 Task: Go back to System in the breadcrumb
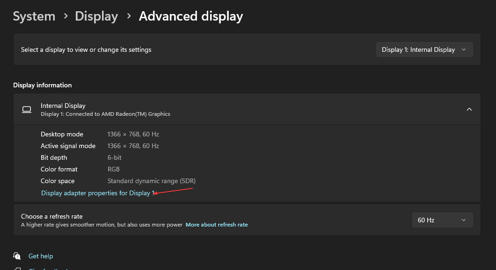[x=34, y=16]
